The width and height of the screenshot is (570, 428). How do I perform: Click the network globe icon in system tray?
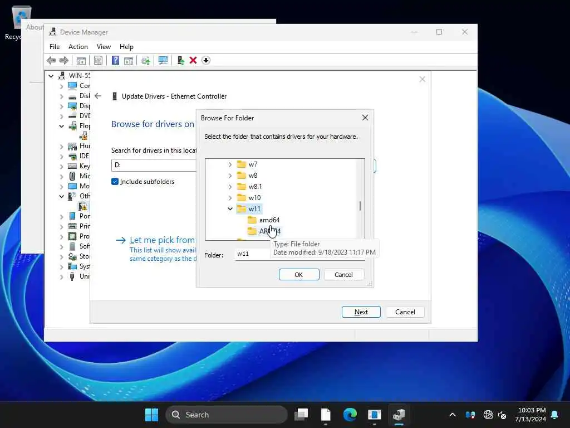pos(488,415)
